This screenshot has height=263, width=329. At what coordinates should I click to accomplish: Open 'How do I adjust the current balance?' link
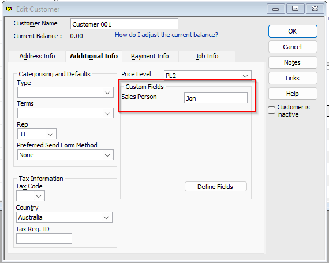pos(167,35)
